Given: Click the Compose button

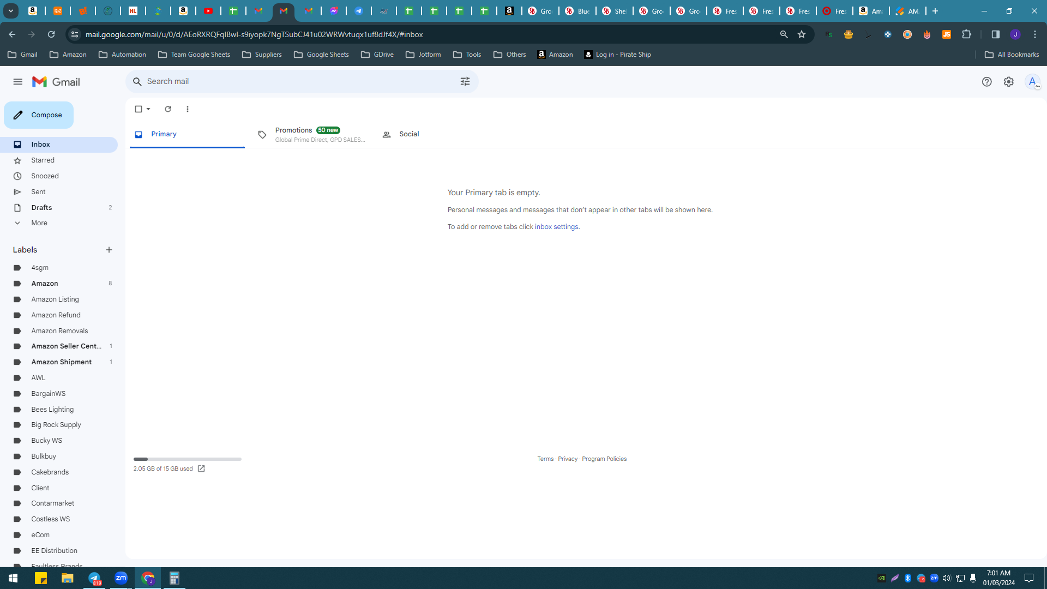Looking at the screenshot, I should pos(39,115).
